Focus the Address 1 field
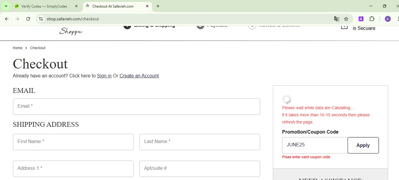 point(73,169)
